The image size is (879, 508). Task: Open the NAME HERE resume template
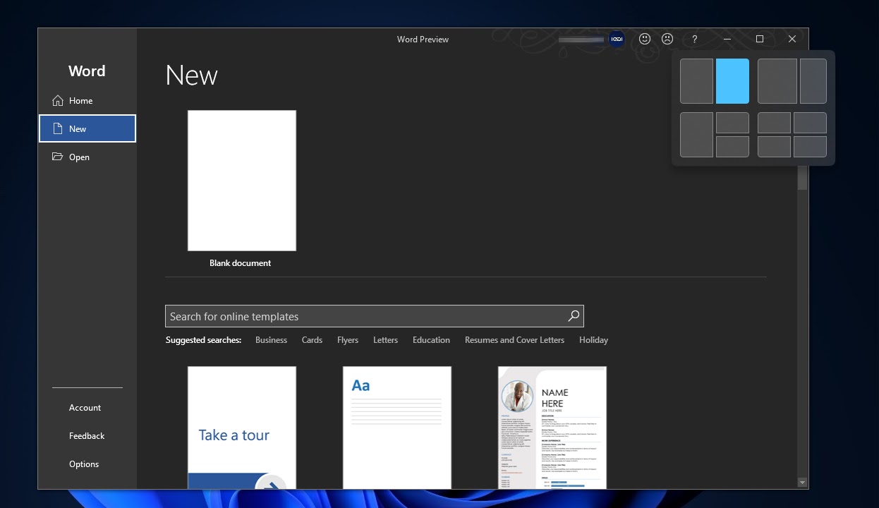552,428
